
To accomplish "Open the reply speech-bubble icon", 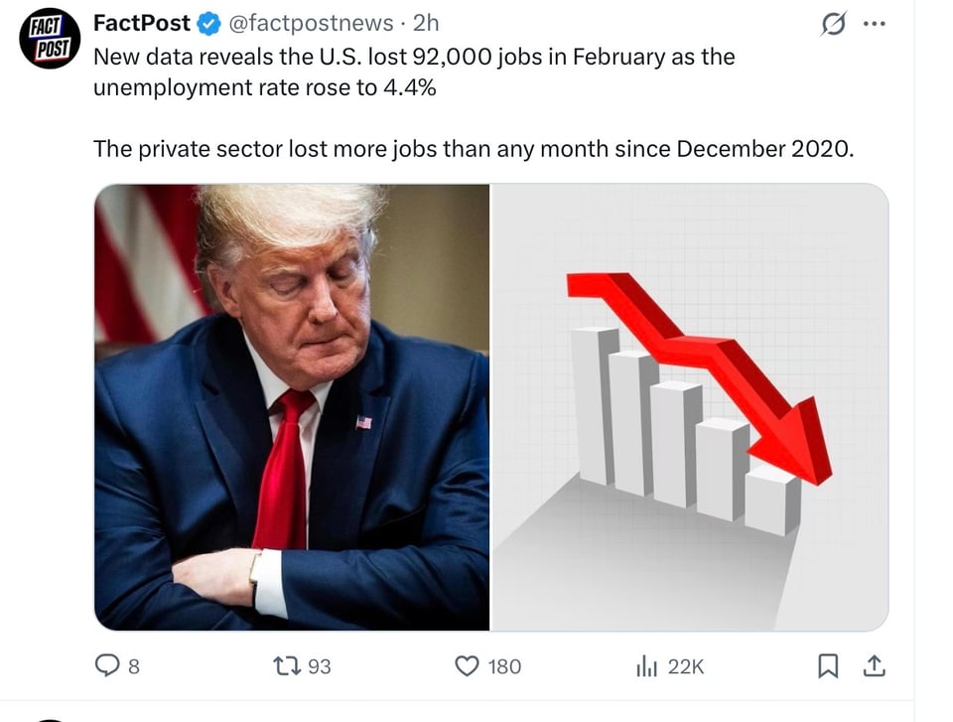I will (x=108, y=666).
